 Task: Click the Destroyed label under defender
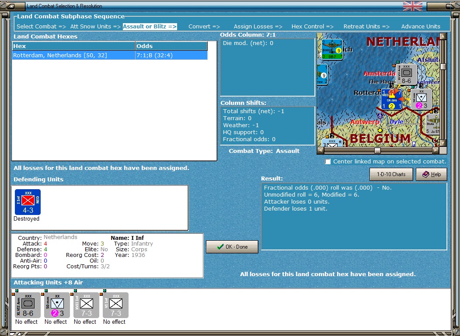click(26, 219)
